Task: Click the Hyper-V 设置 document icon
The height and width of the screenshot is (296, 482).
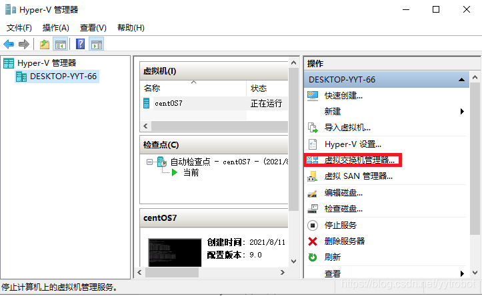Action: tap(313, 144)
